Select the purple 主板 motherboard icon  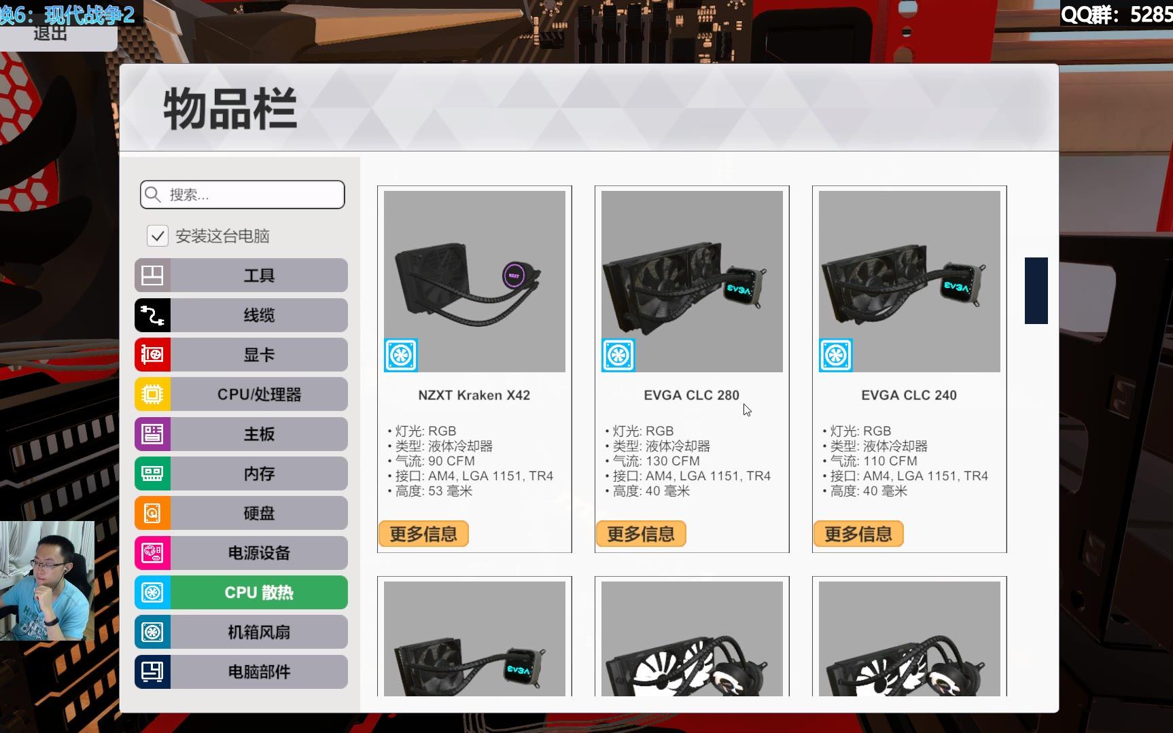click(152, 434)
